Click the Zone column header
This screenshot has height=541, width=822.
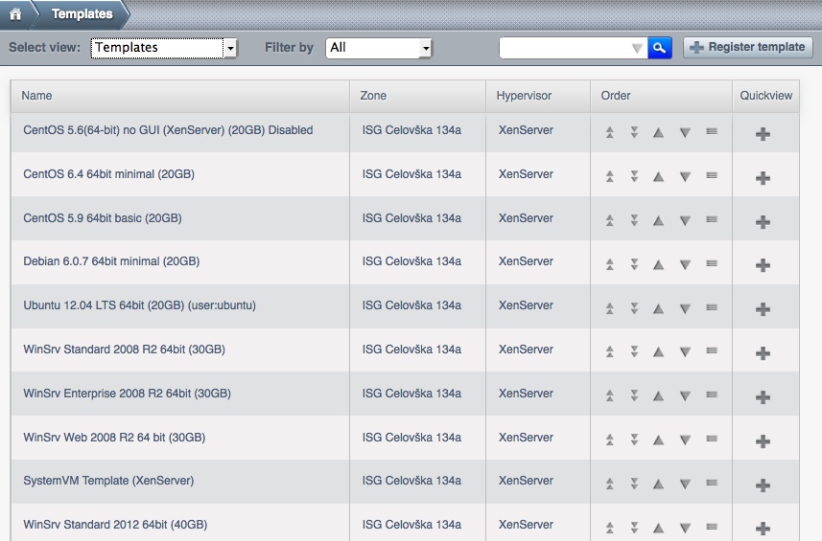(x=373, y=96)
